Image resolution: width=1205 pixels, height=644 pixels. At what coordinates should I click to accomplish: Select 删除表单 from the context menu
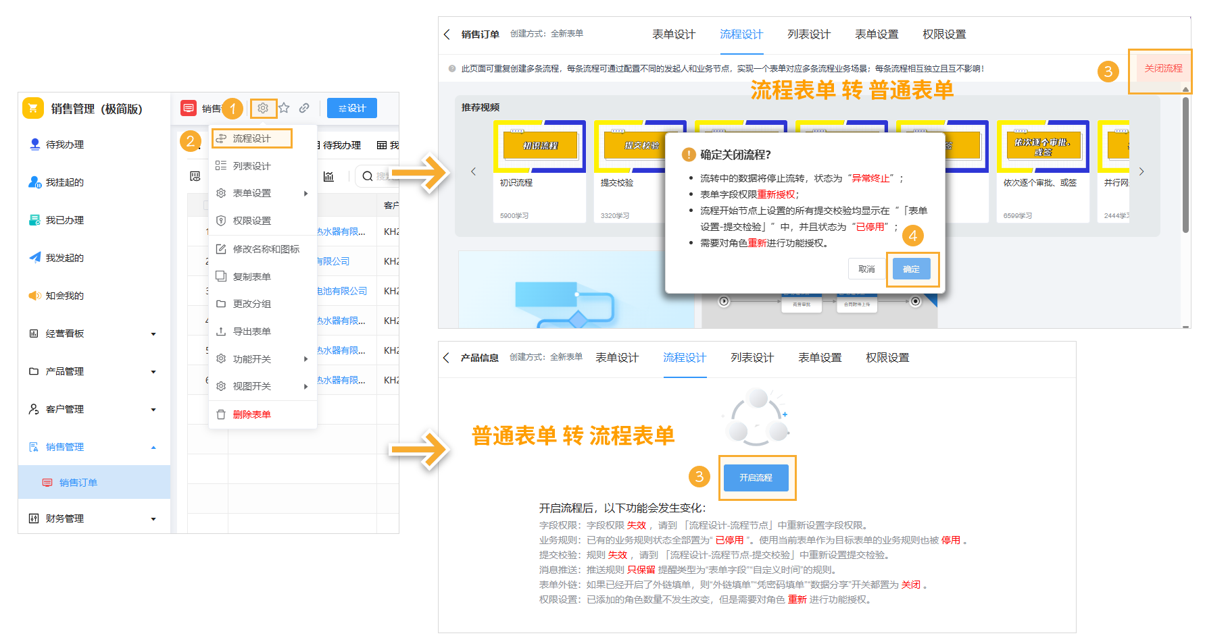tap(252, 414)
